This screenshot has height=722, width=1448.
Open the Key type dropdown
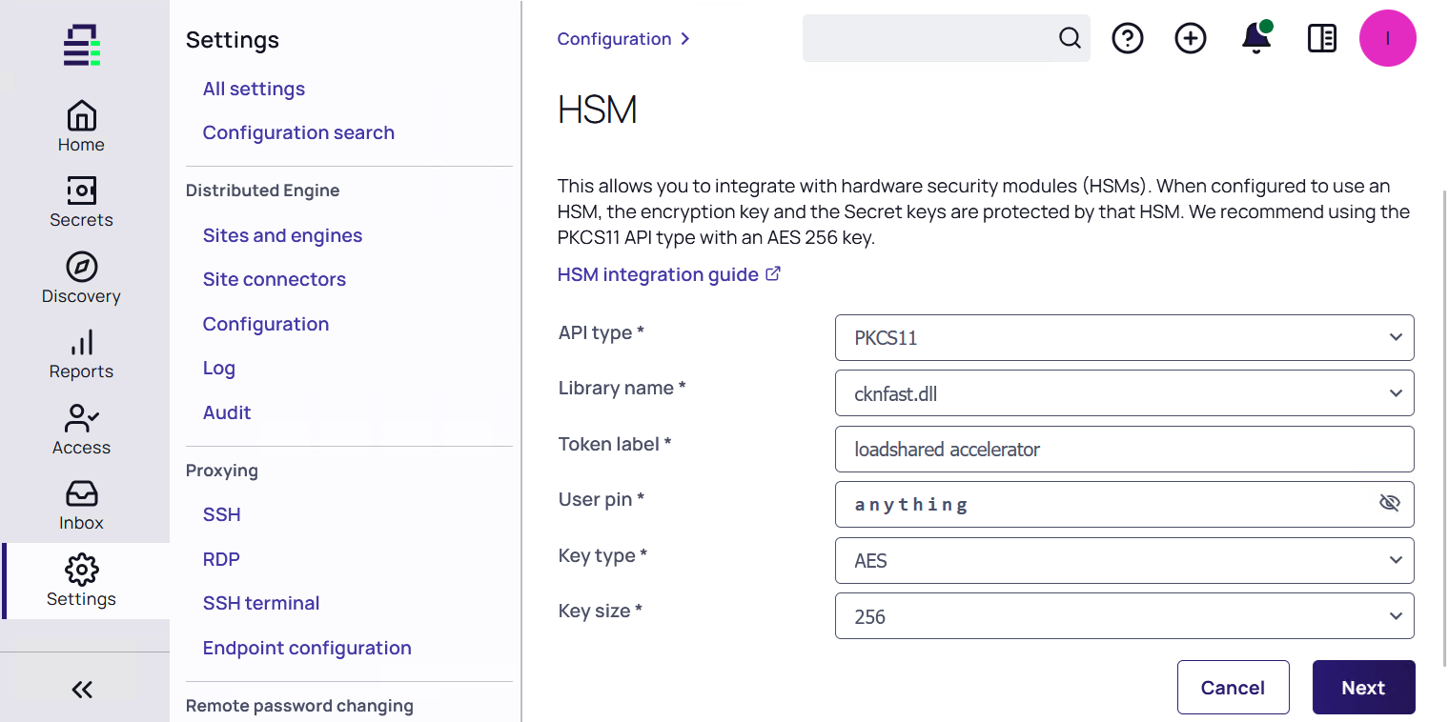(1125, 561)
